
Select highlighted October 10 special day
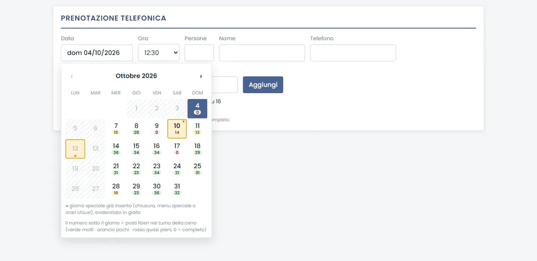177,128
